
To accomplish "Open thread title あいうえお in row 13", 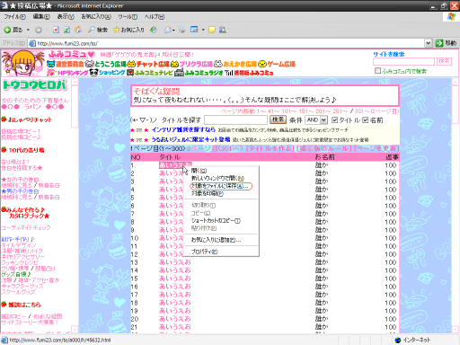I will tap(175, 262).
